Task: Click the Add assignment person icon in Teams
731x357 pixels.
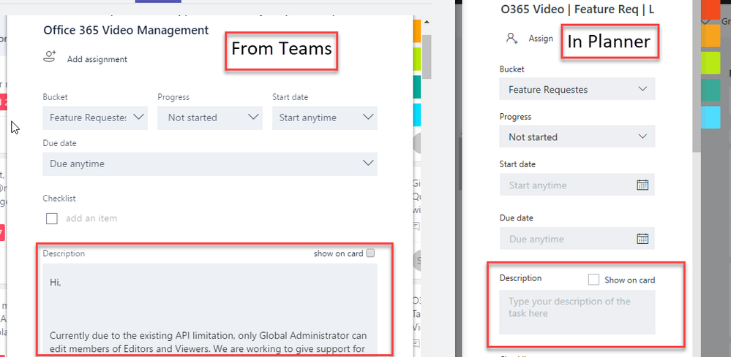Action: coord(50,57)
